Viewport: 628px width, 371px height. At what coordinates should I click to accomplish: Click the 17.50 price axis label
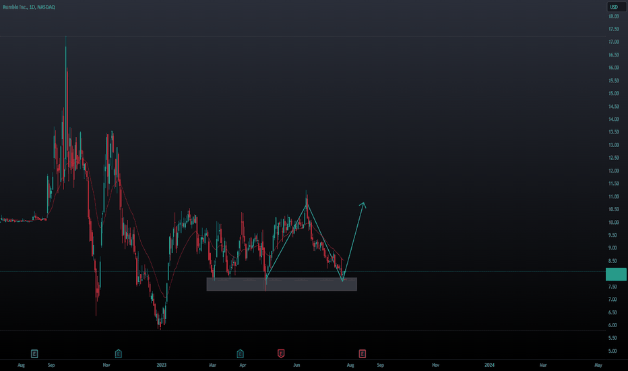(614, 29)
